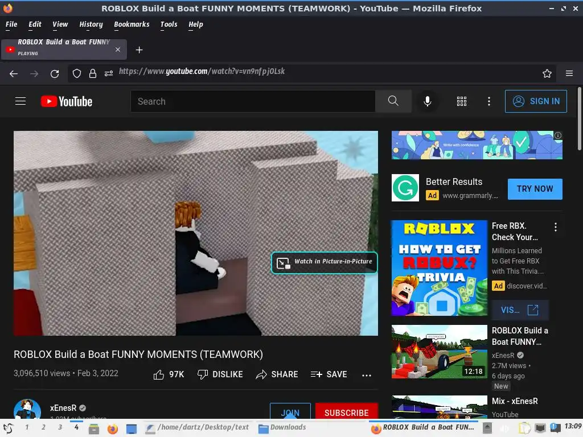View site security padlock info
Image resolution: width=583 pixels, height=437 pixels.
click(93, 73)
